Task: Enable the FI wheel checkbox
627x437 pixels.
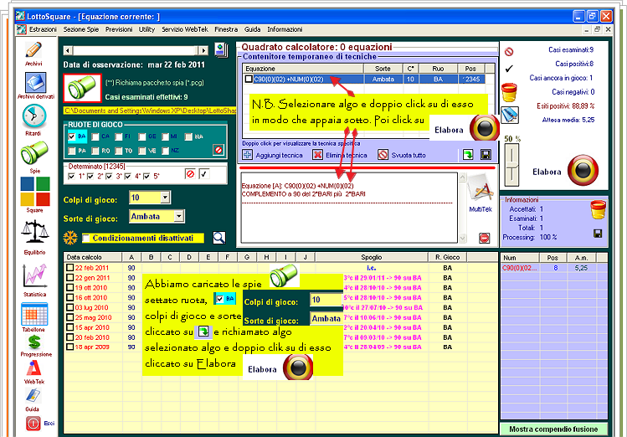Action: tap(119, 136)
